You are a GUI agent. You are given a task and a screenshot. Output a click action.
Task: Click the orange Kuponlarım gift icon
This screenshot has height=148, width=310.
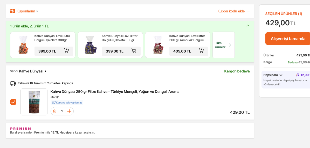(x=13, y=11)
